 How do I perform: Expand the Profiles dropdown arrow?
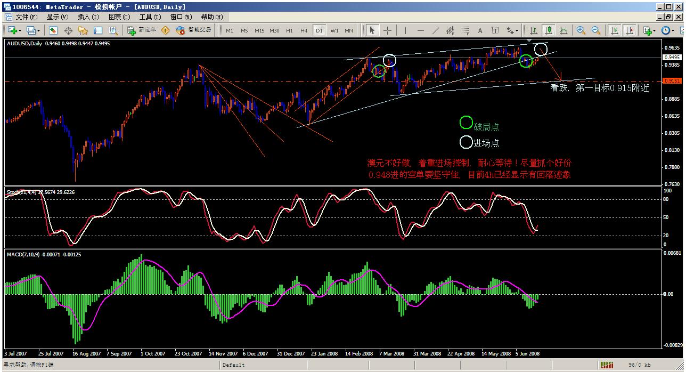point(39,30)
